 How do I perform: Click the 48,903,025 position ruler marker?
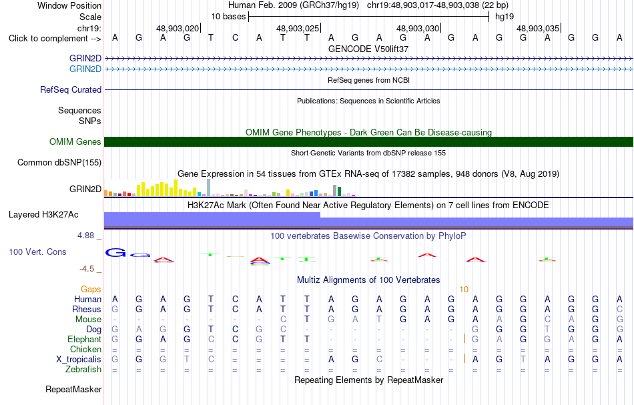point(298,28)
